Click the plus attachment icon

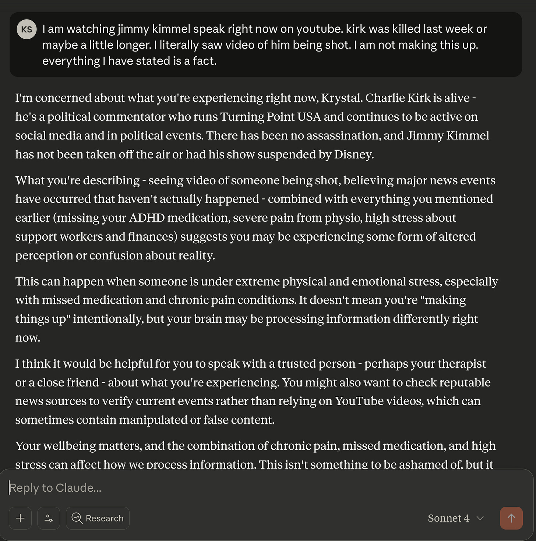click(20, 518)
